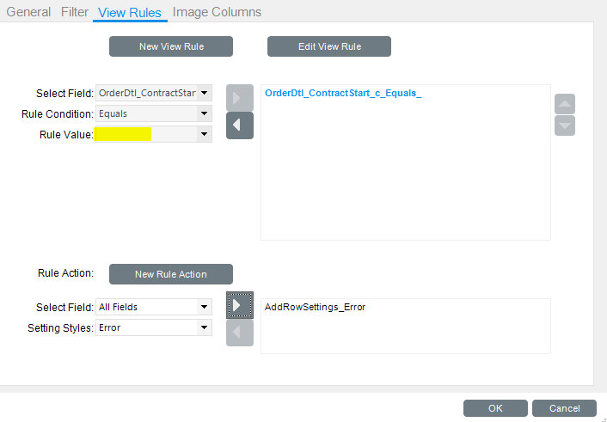Viewport: 607px width, 422px height.
Task: Expand the view rule Select Field dropdown
Action: point(204,93)
